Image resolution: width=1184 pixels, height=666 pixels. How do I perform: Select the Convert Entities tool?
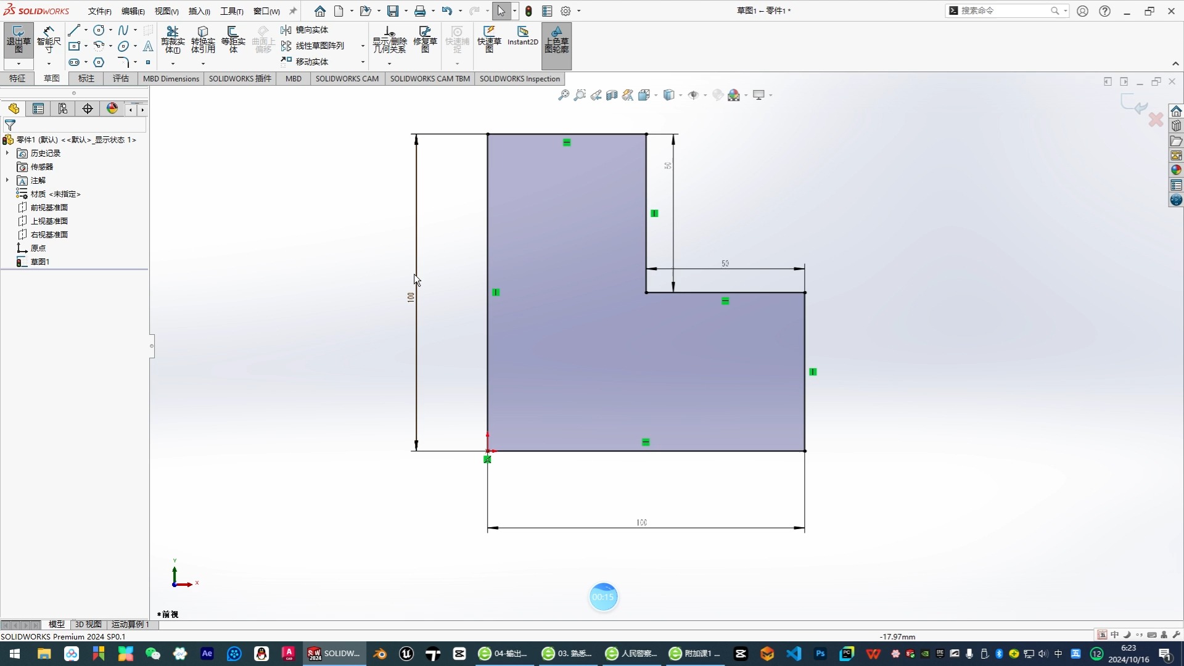click(x=203, y=39)
